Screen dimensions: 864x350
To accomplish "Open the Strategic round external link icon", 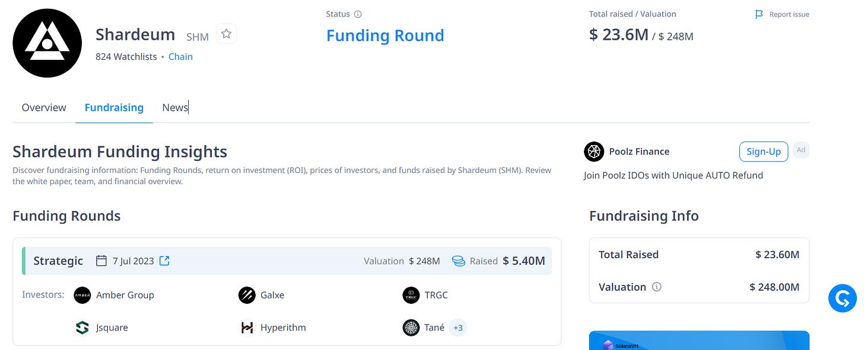I will coord(164,261).
